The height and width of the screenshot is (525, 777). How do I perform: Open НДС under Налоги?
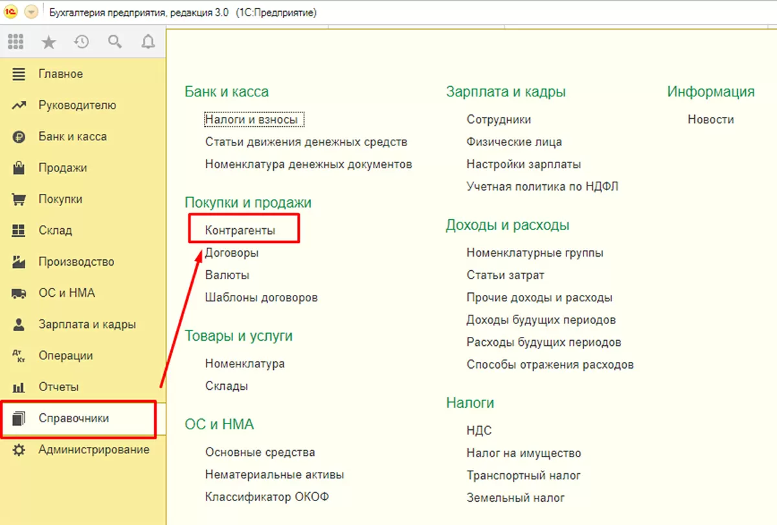[479, 431]
